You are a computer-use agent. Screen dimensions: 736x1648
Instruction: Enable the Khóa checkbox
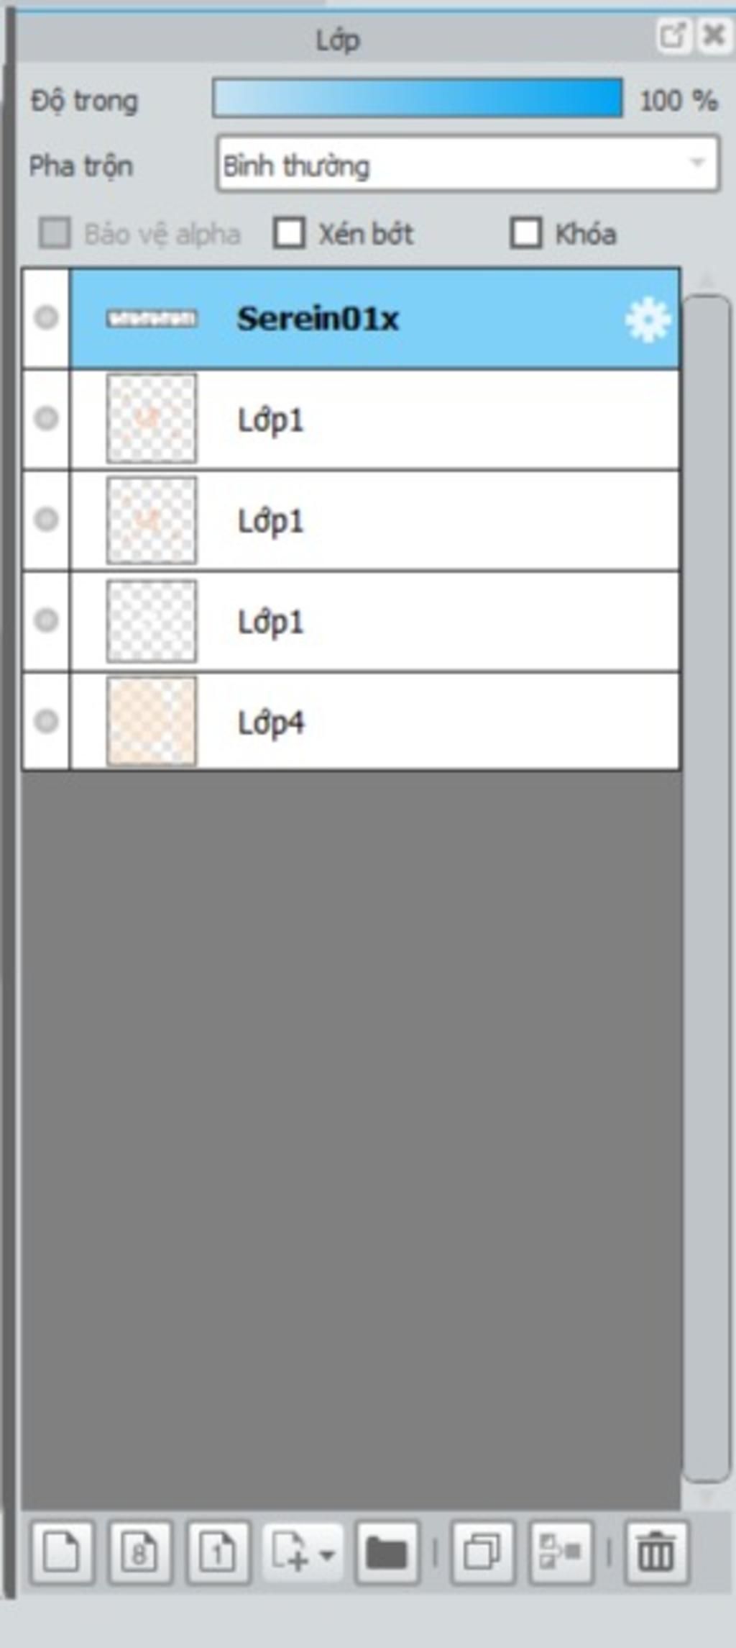pos(525,233)
